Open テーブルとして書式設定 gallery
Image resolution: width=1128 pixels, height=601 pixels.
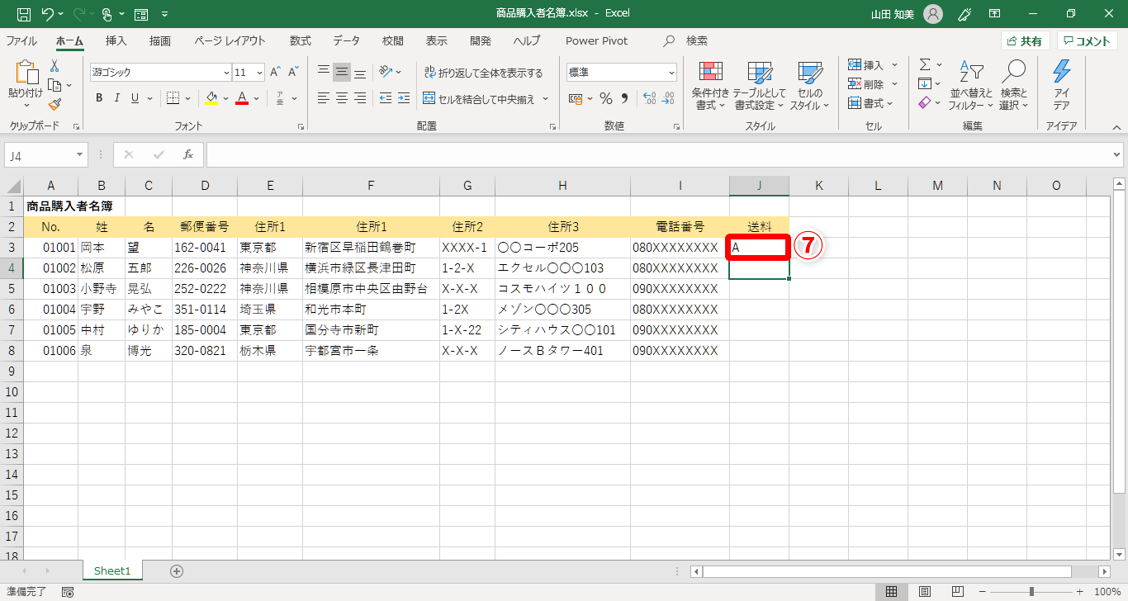[x=760, y=86]
